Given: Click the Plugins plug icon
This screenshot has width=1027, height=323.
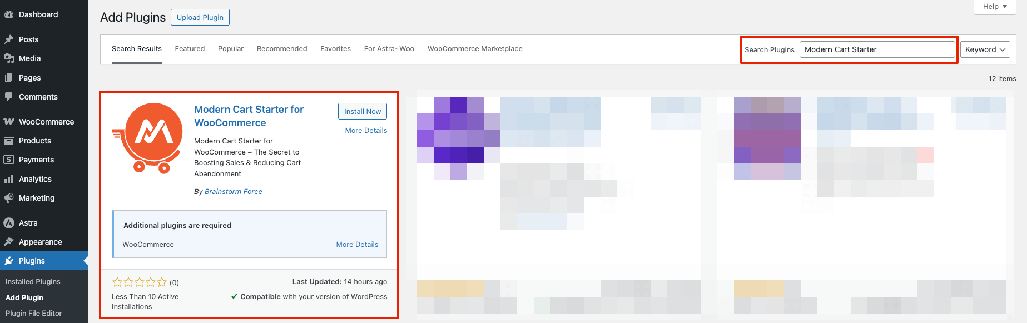Looking at the screenshot, I should click(9, 261).
